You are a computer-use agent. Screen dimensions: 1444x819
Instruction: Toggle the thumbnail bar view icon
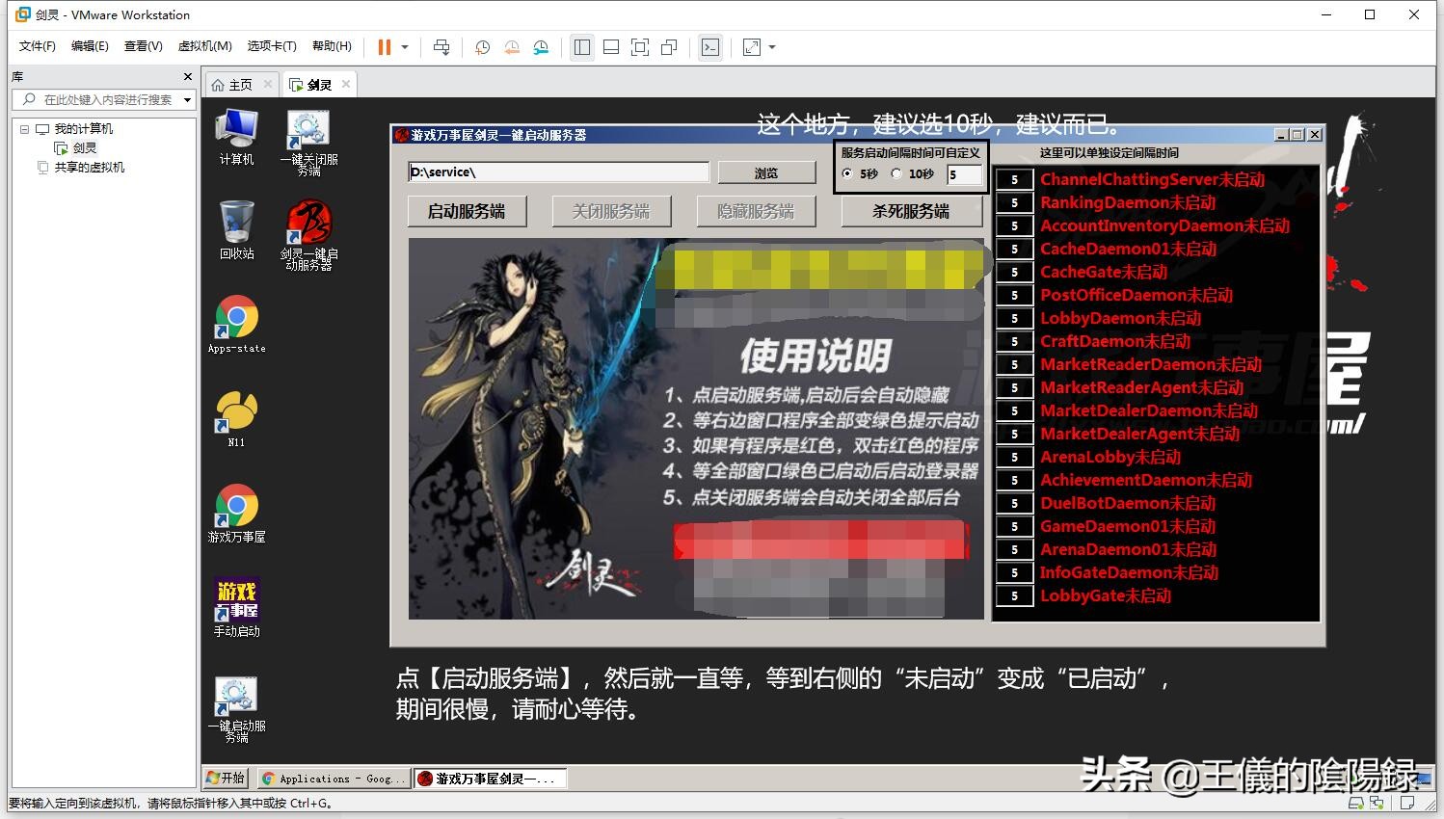(x=611, y=47)
